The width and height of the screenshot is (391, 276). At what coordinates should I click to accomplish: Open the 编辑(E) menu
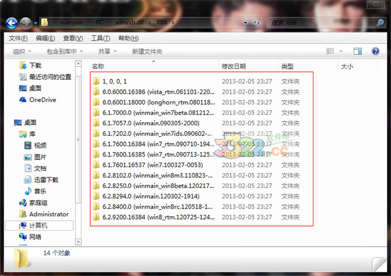pyautogui.click(x=45, y=38)
